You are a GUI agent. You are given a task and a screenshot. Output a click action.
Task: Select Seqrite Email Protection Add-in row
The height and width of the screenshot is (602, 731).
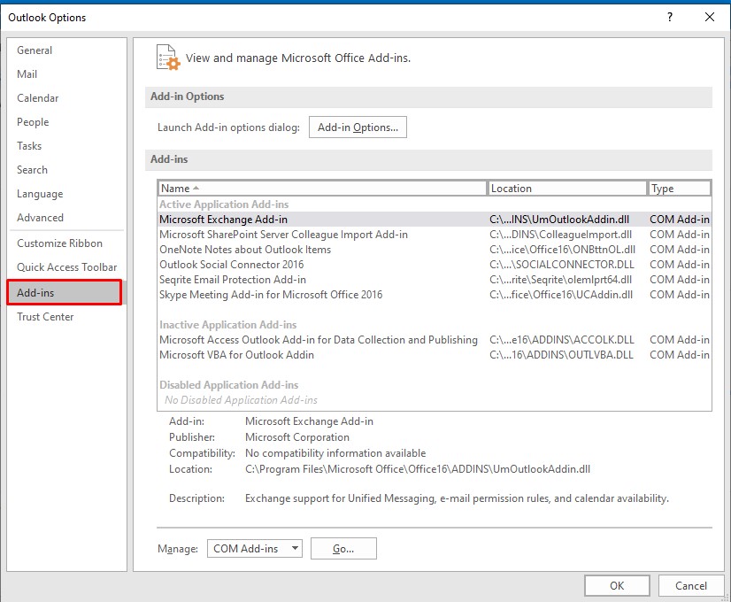233,280
